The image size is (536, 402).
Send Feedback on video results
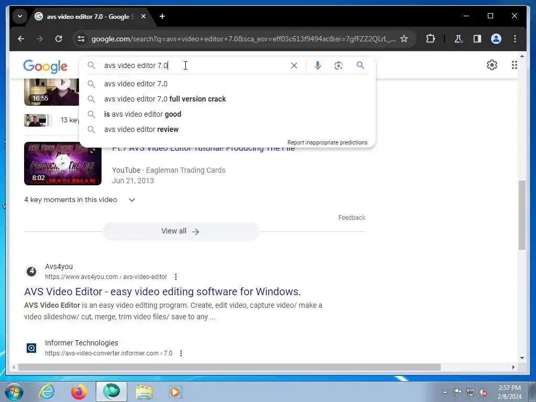tap(352, 218)
